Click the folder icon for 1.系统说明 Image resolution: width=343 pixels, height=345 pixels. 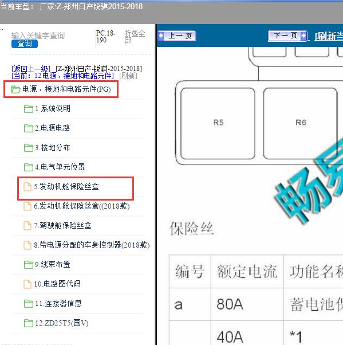pyautogui.click(x=29, y=109)
